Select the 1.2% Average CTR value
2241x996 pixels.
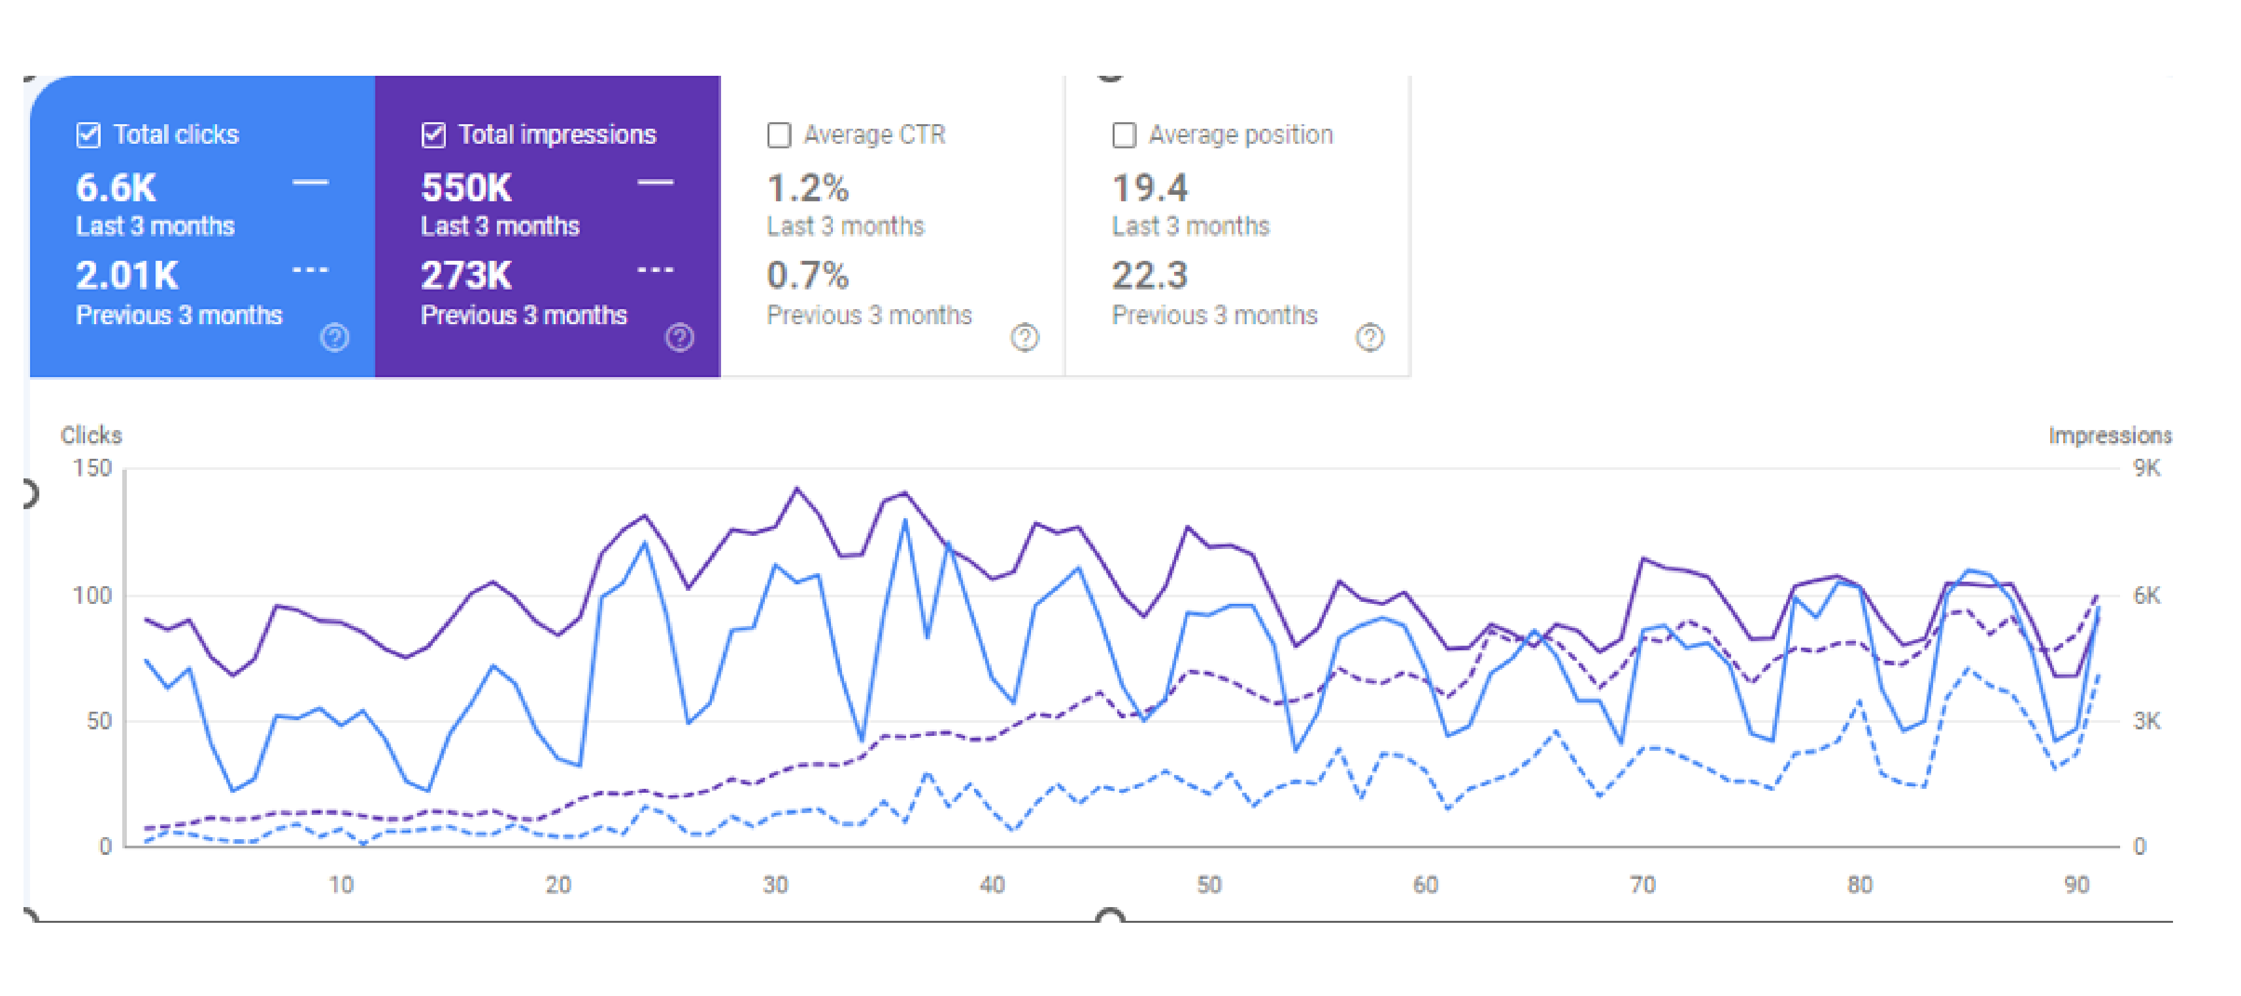(x=807, y=188)
